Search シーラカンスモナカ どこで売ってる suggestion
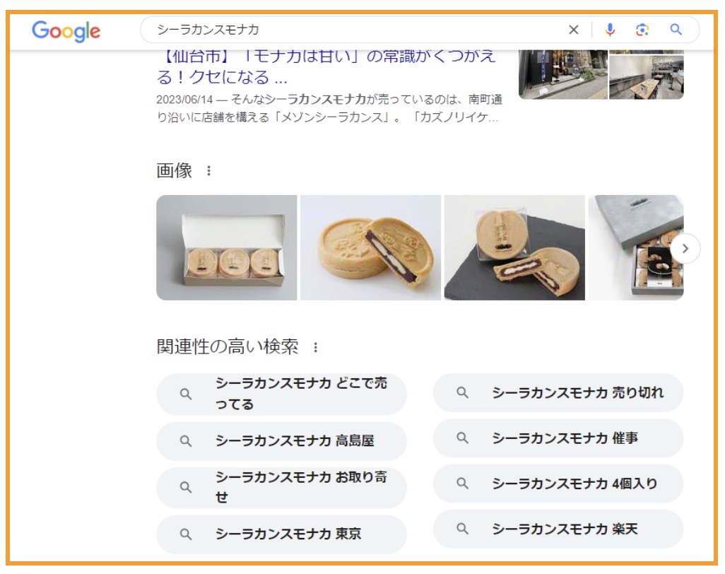This screenshot has height=574, width=725. [281, 394]
